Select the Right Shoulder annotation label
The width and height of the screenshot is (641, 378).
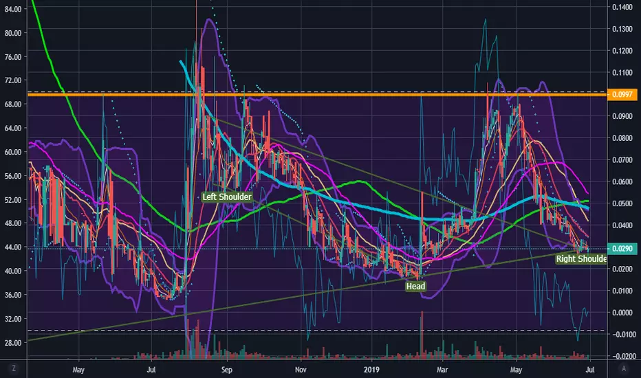[581, 258]
